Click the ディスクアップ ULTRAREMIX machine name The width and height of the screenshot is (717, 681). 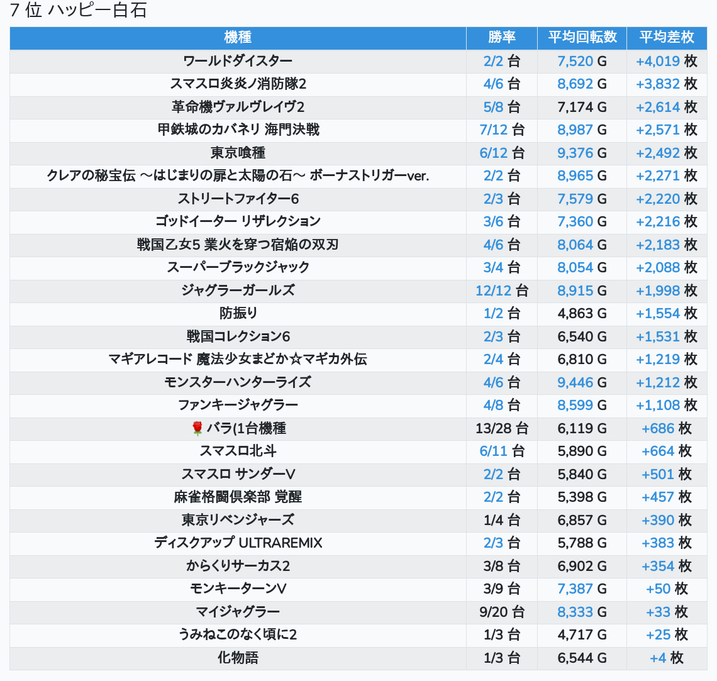point(238,543)
